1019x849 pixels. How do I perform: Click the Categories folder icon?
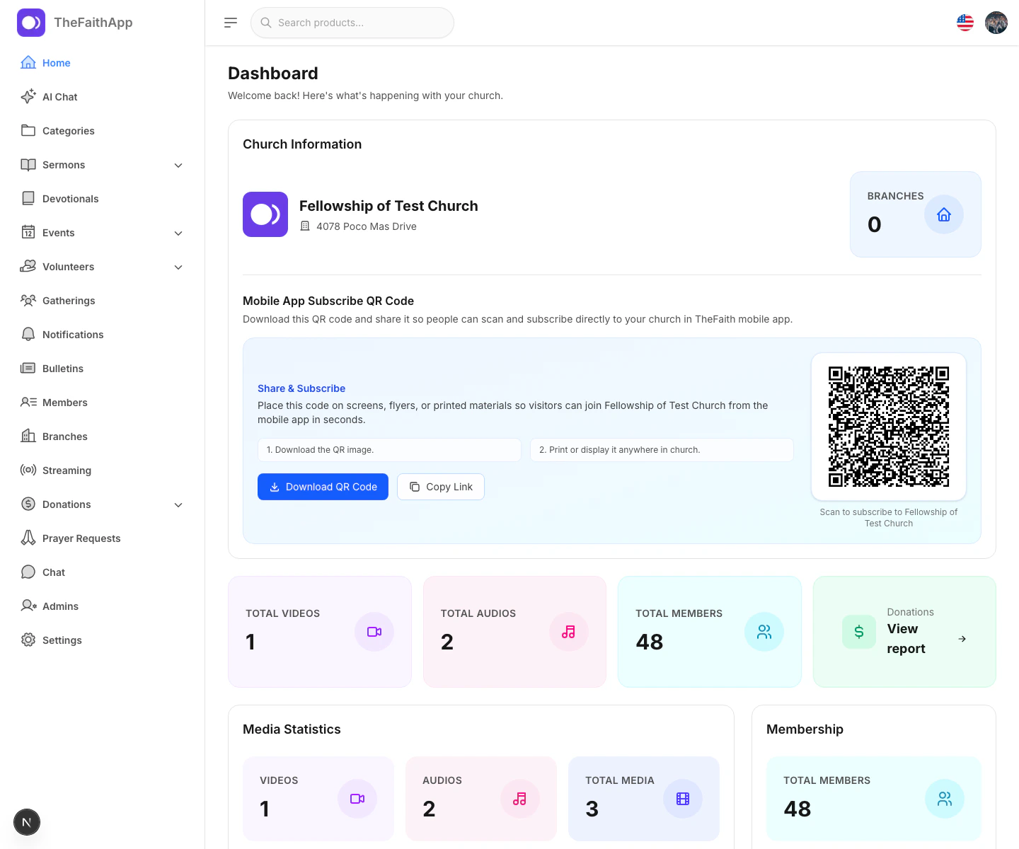point(28,130)
